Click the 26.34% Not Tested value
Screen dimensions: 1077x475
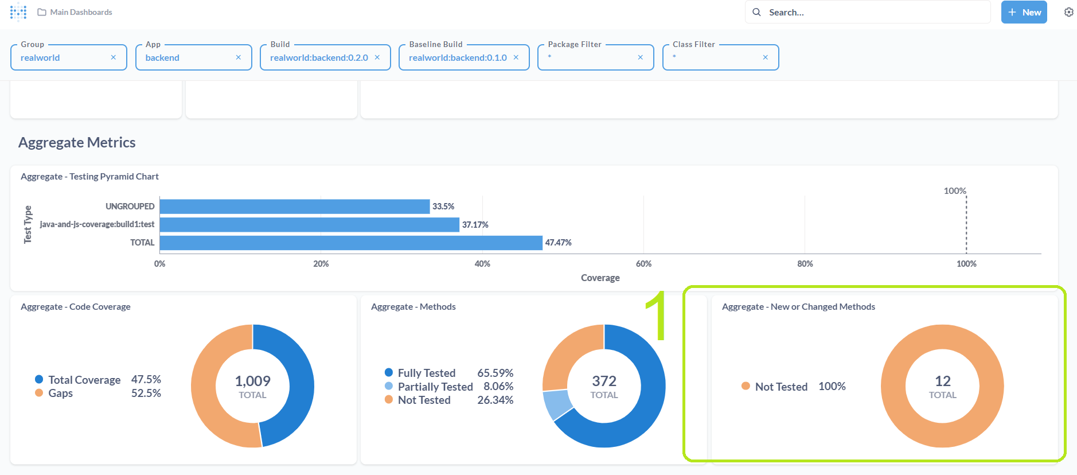click(x=495, y=400)
